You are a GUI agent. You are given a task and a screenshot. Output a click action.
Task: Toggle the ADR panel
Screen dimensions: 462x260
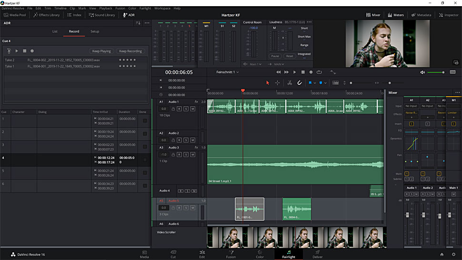(x=129, y=15)
